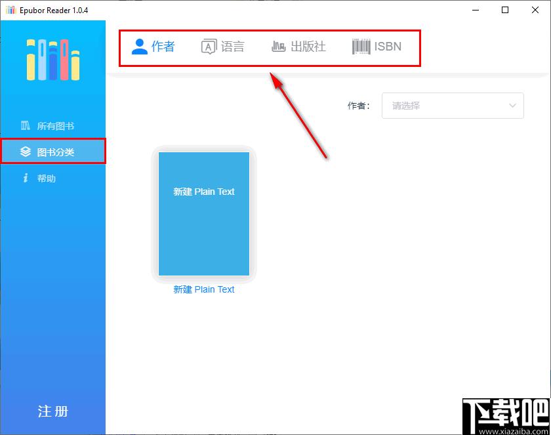551x435 pixels.
Task: Switch to the 出版社 tab
Action: tap(308, 47)
